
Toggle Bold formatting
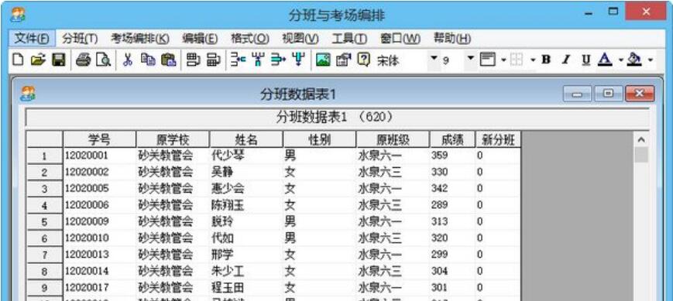click(546, 60)
